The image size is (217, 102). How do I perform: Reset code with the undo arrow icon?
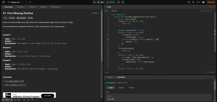pyautogui.click(x=211, y=11)
